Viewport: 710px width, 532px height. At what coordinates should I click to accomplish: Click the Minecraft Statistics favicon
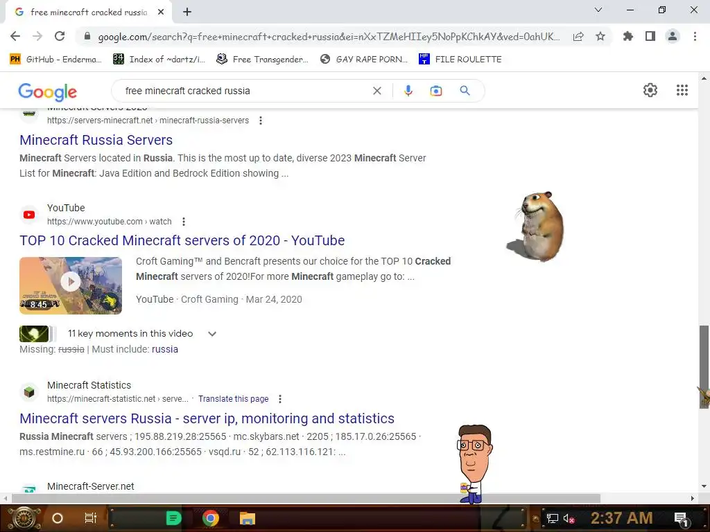pos(29,392)
